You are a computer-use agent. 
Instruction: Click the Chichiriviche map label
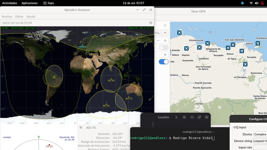click(196, 40)
